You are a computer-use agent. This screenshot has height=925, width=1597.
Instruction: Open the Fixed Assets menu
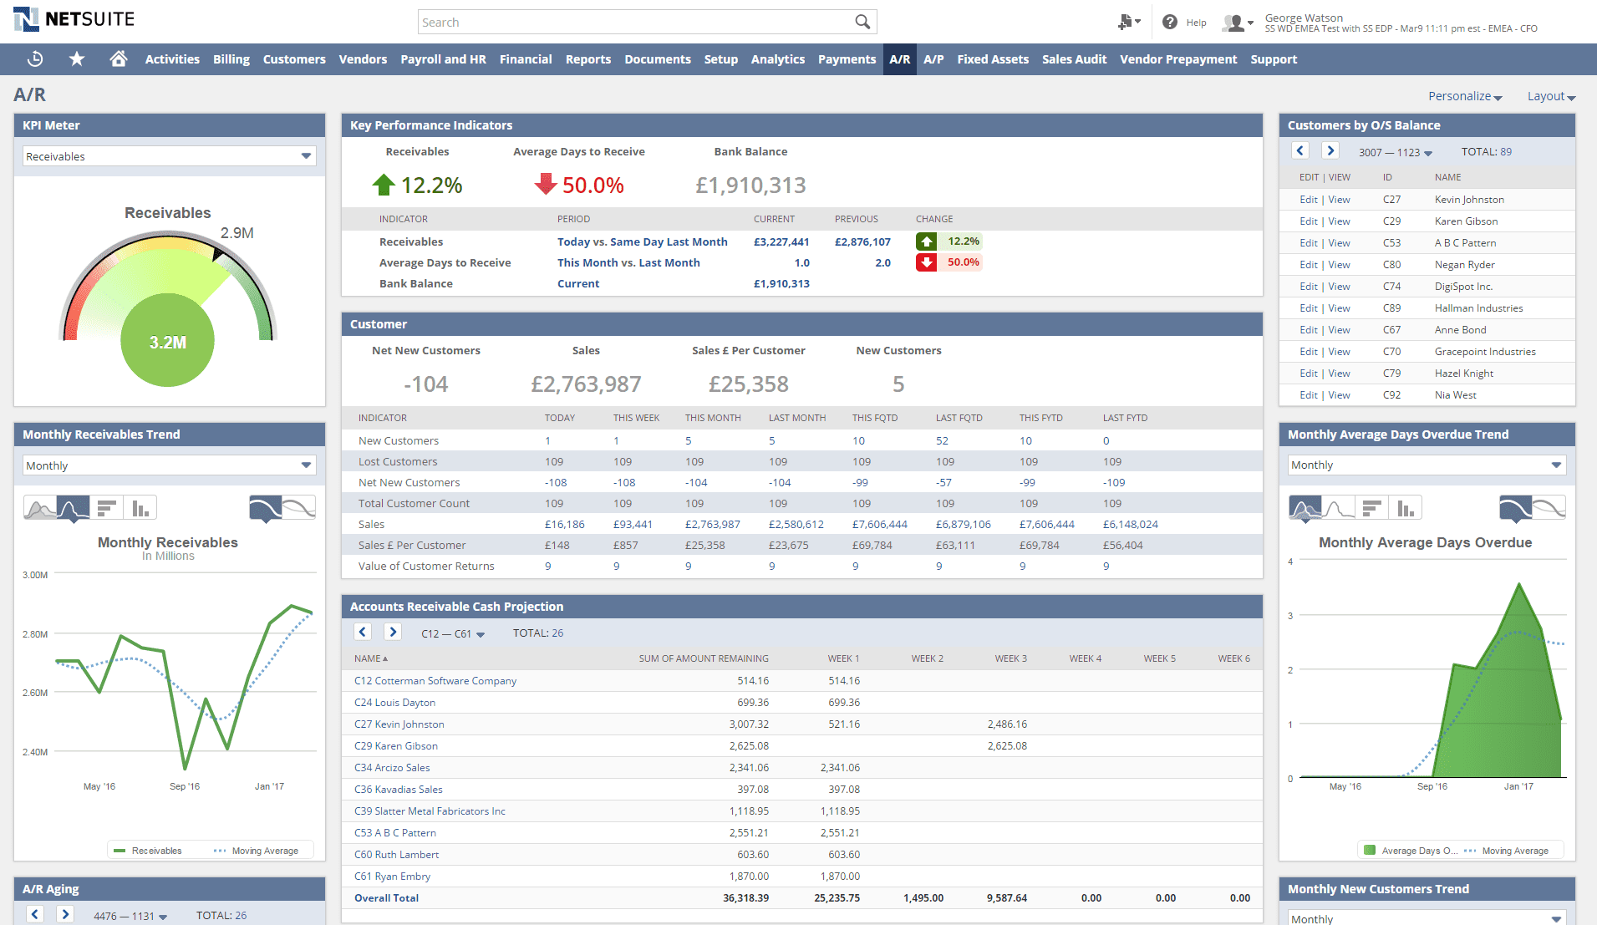click(x=993, y=59)
